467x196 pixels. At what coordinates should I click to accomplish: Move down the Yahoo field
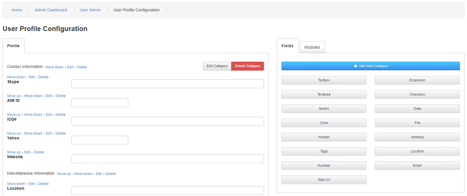pos(33,133)
